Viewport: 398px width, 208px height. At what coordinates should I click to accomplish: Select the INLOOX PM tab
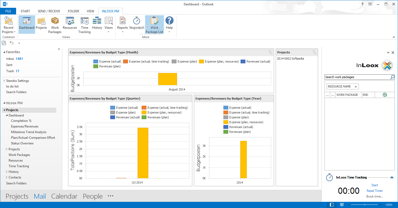(x=110, y=11)
